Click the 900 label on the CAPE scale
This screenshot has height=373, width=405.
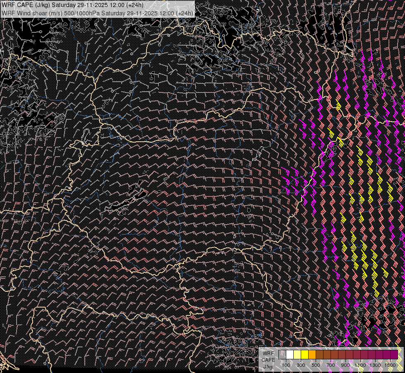coord(345,365)
